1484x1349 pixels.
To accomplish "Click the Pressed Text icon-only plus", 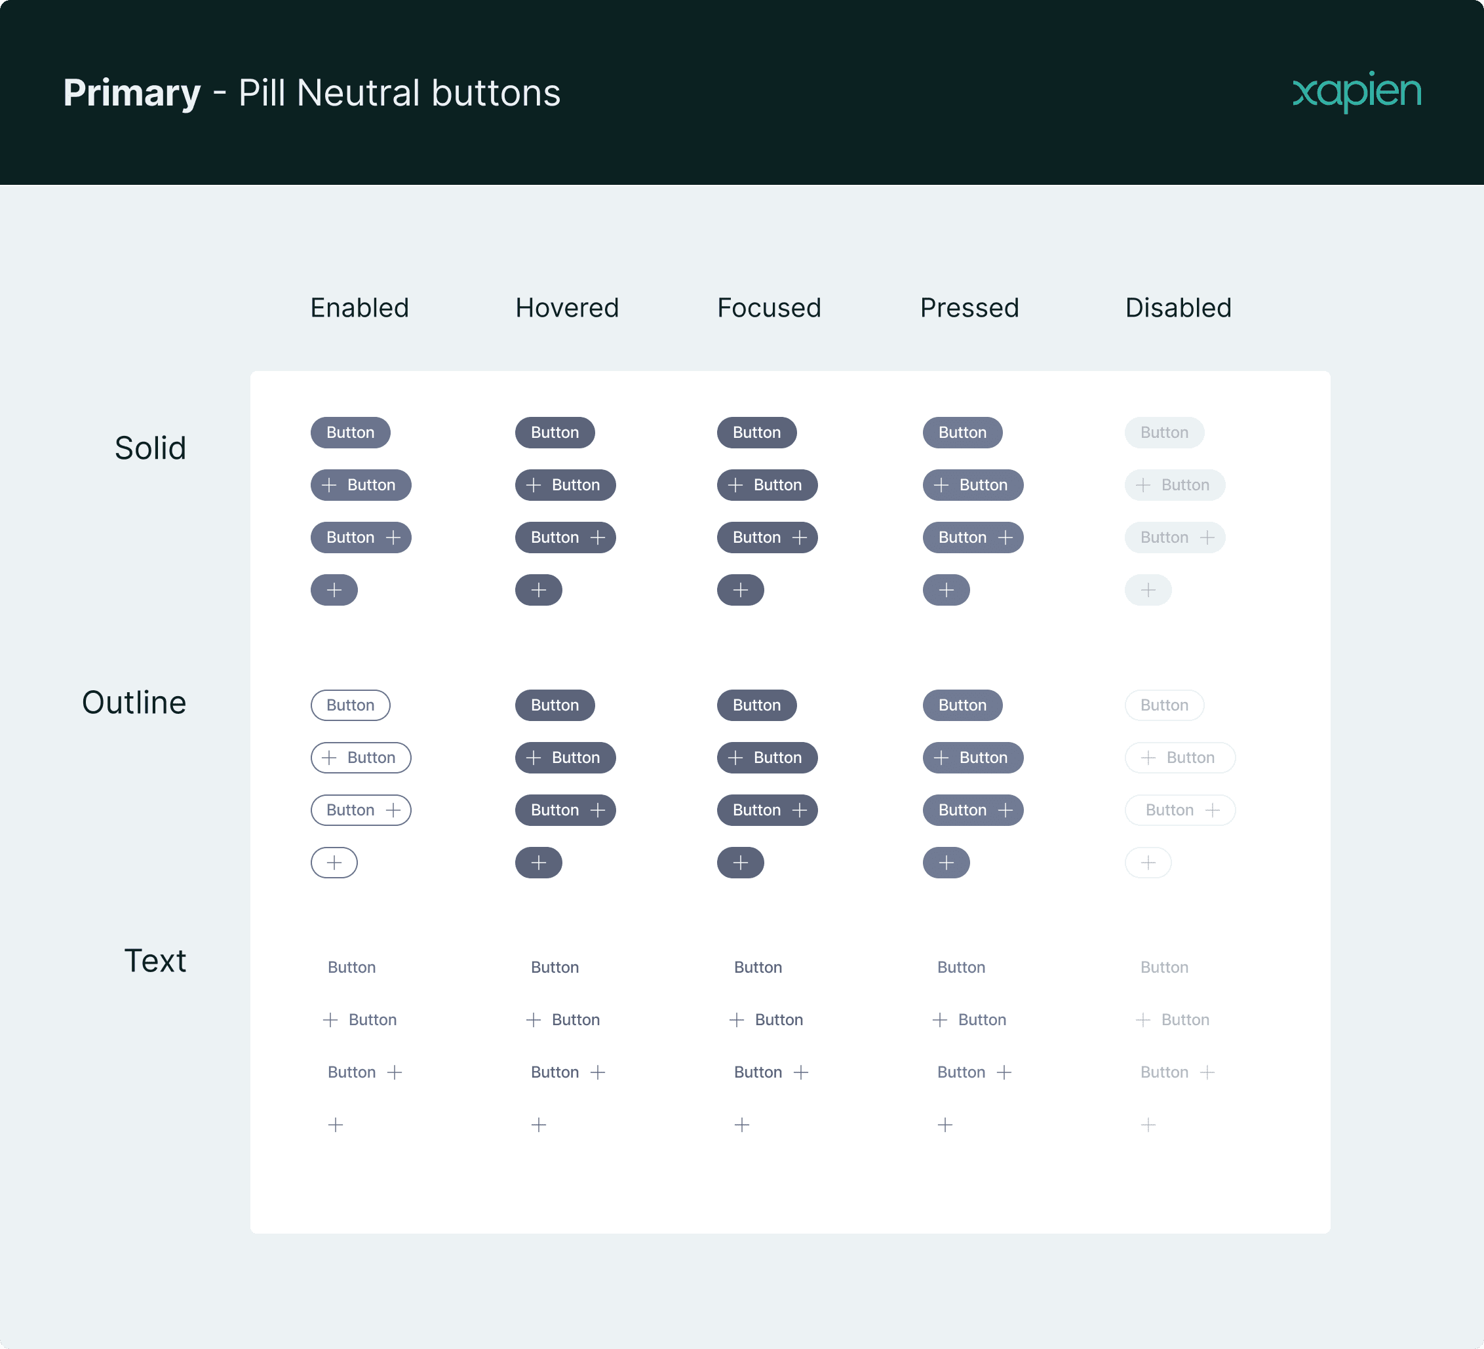I will [945, 1125].
